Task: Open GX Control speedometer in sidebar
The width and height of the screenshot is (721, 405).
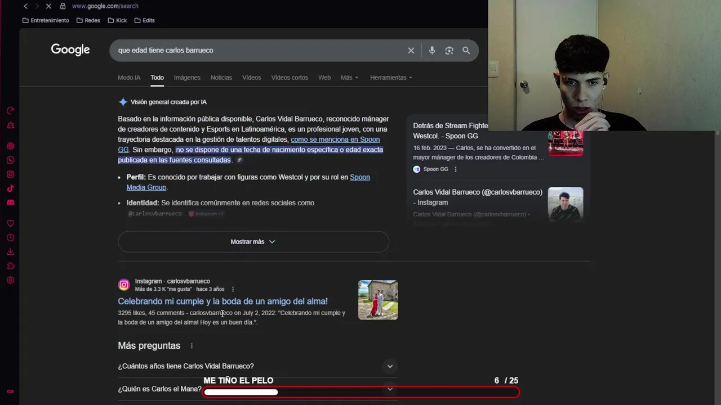Action: pyautogui.click(x=10, y=111)
